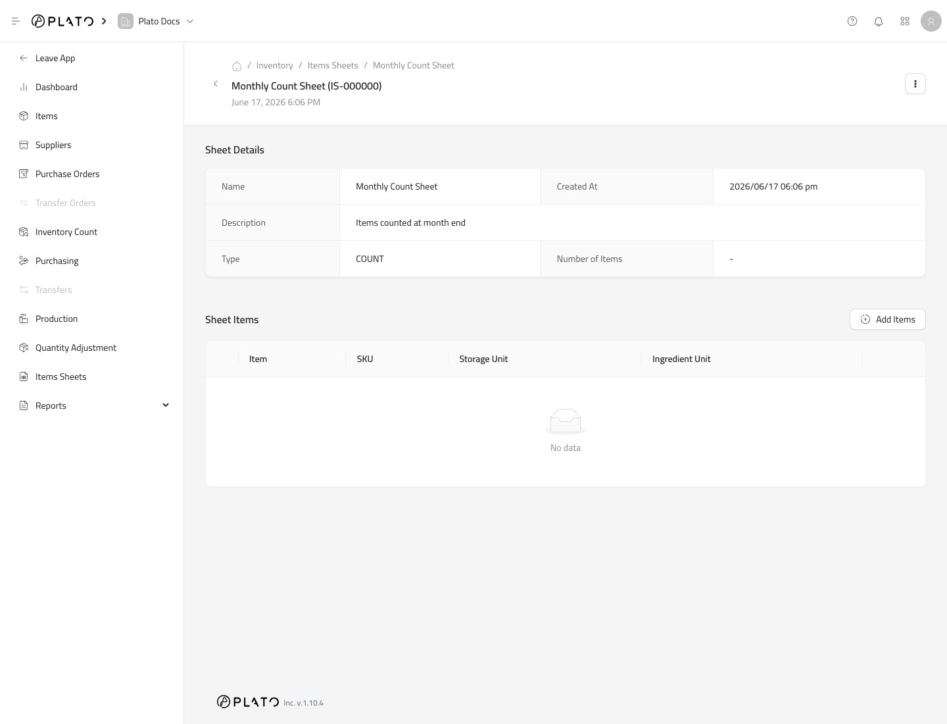Open the Items page
The image size is (947, 724).
[x=92, y=116]
